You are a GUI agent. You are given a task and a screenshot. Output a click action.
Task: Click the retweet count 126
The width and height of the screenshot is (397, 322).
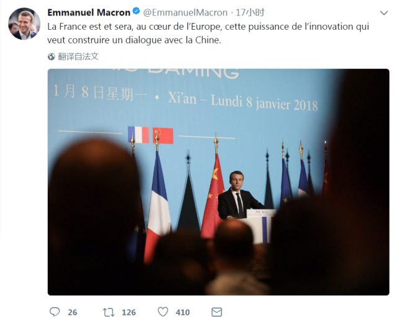128,312
